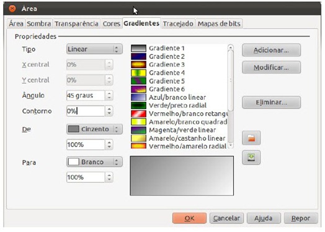Switch to the Cores tab
Screen dimensions: 325x232
pyautogui.click(x=112, y=24)
